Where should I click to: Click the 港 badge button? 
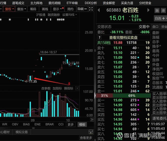pyautogui.click(x=163, y=10)
